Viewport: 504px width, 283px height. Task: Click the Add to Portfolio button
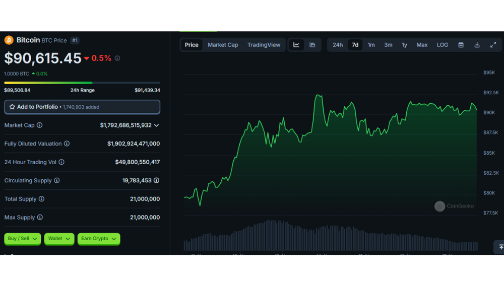point(82,107)
